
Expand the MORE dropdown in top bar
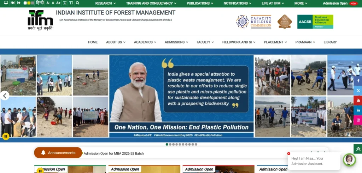coord(301,3)
